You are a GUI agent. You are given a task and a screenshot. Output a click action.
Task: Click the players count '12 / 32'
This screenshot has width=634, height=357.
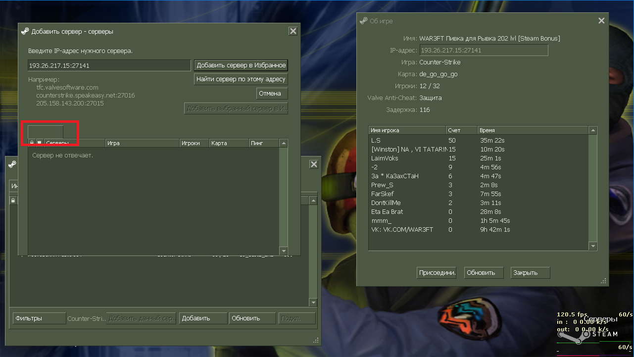pos(430,86)
